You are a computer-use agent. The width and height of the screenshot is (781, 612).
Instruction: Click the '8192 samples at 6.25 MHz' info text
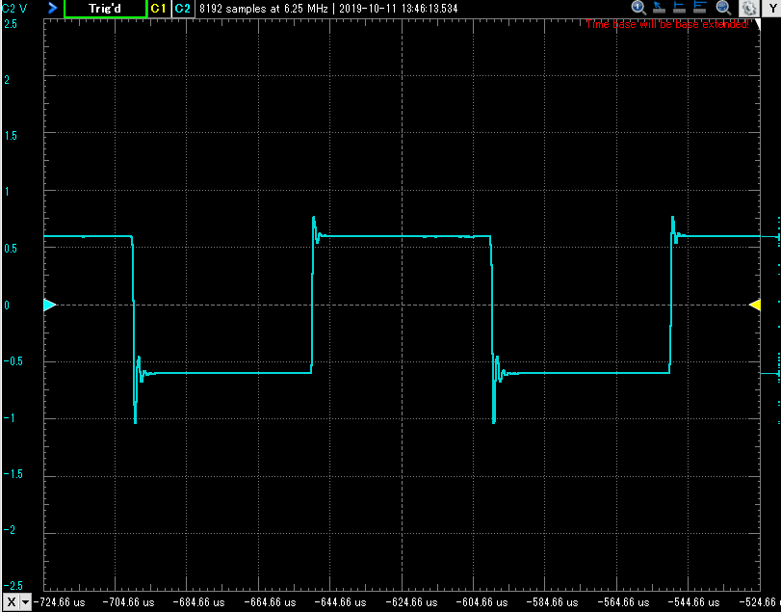(x=264, y=9)
